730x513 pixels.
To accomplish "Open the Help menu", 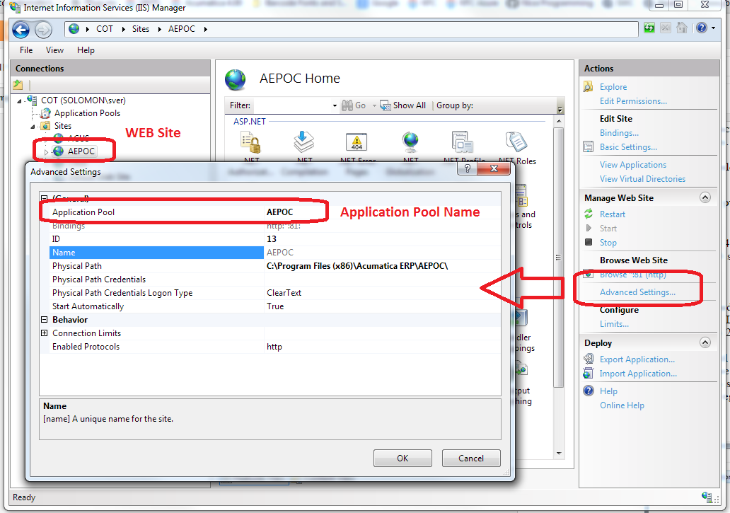I will tap(86, 50).
